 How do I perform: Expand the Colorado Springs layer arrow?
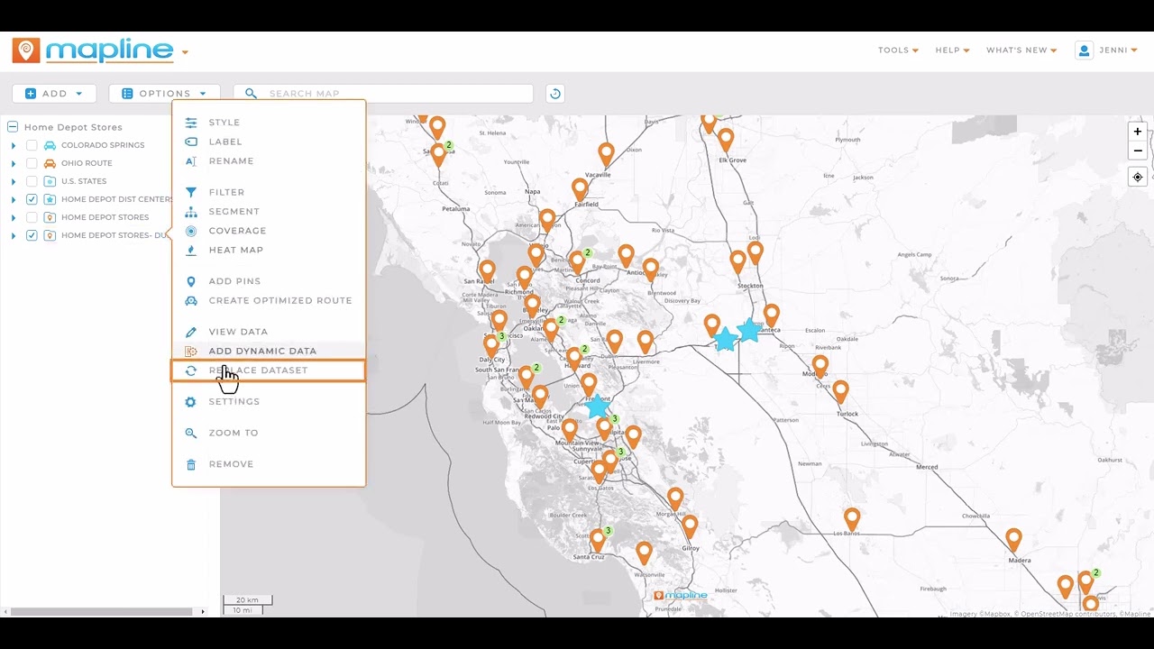(x=13, y=145)
